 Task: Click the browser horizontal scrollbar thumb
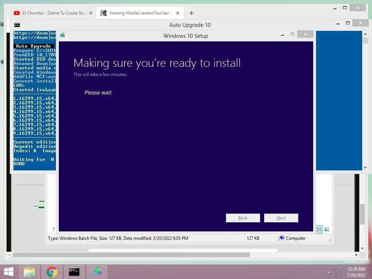click(x=131, y=255)
